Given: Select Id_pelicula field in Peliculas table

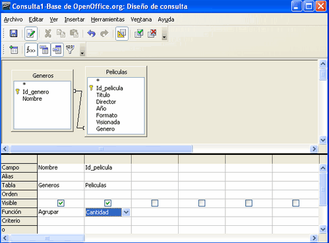Looking at the screenshot, I should 109,88.
